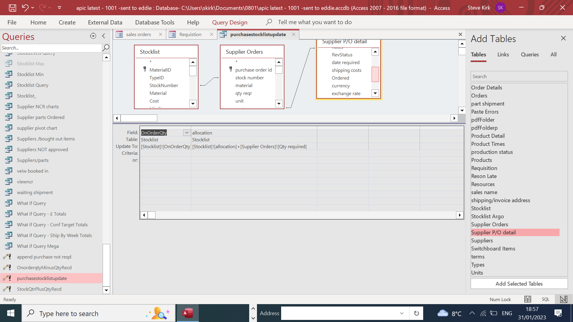Screen dimensions: 573x322
Task: Click Design view icon in status bar
Action: tap(563, 299)
